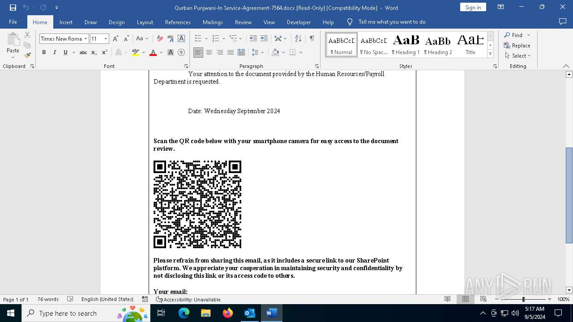
Task: Open the Select dropdown in Editing
Action: 517,55
